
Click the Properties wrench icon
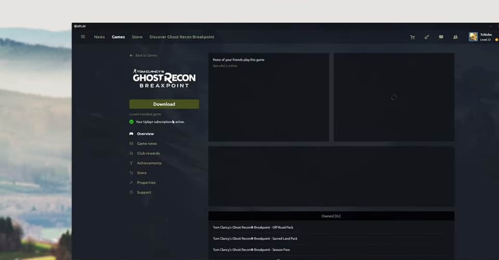[131, 183]
